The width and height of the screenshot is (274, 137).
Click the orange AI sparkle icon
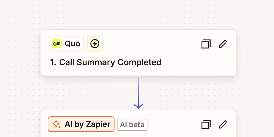click(x=57, y=124)
